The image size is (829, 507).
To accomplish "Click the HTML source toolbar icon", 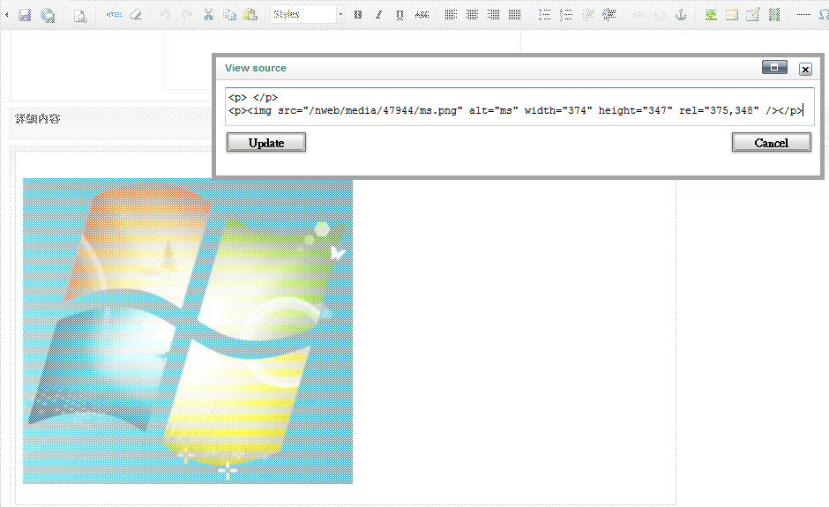I will (114, 15).
